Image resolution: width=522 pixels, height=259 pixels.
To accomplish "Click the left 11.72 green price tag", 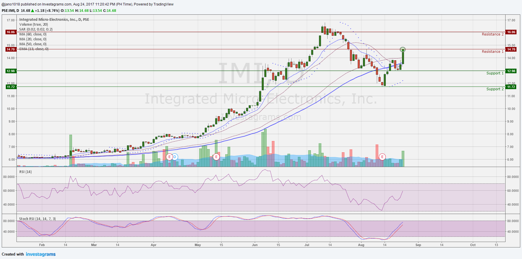I will click(11, 87).
